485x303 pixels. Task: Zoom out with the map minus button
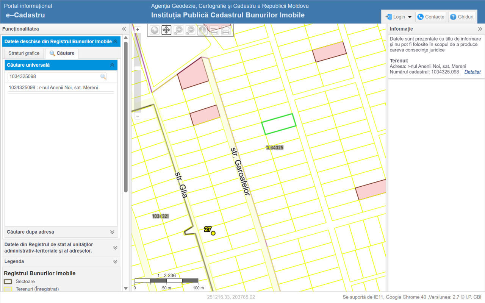(x=138, y=116)
